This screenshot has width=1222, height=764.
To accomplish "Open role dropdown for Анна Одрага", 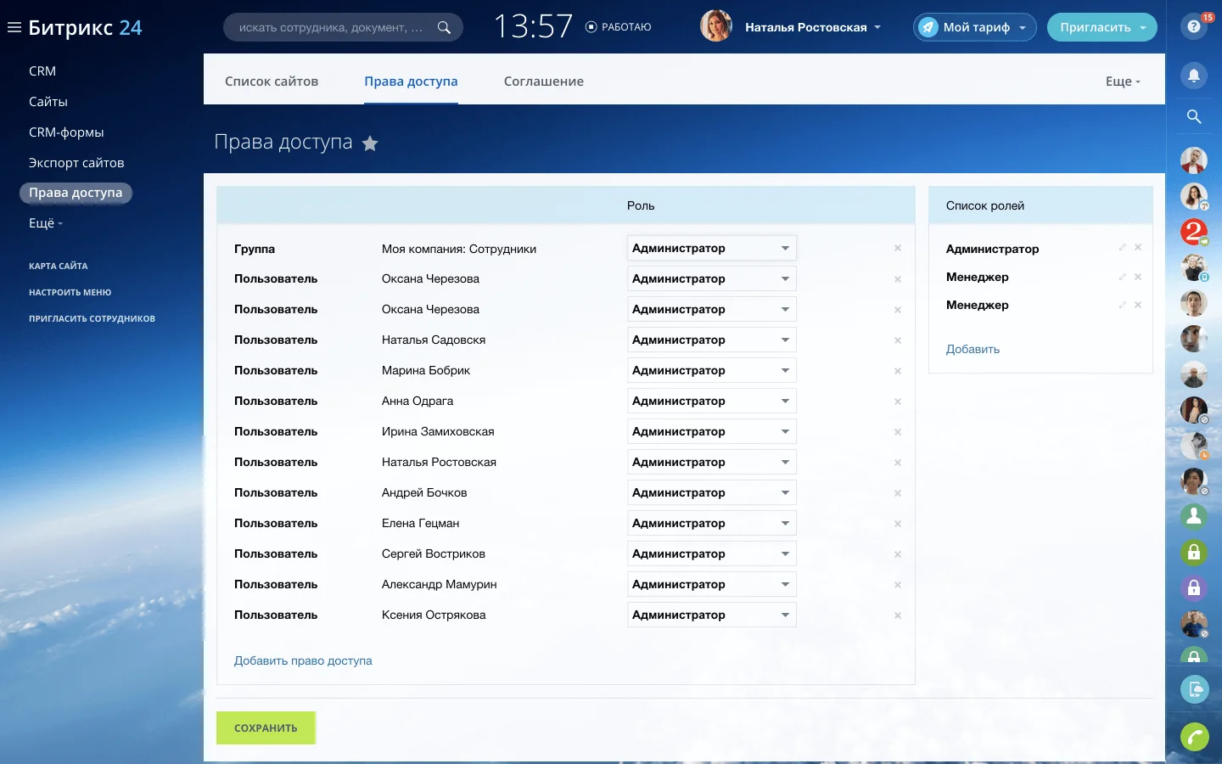I will click(x=711, y=401).
